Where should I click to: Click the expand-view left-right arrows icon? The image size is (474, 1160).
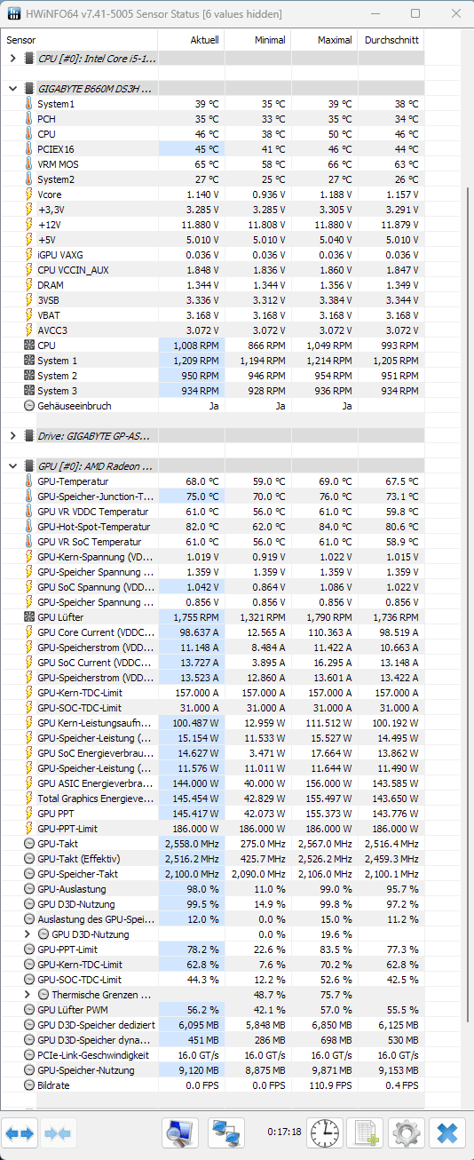click(x=20, y=1132)
